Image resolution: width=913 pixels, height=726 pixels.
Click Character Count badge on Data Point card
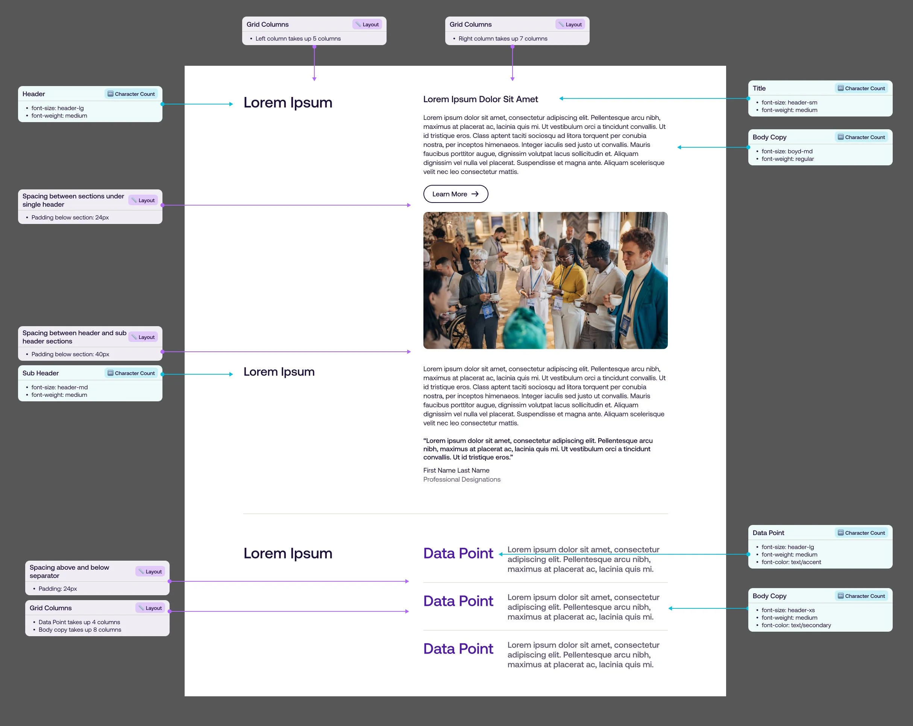861,533
